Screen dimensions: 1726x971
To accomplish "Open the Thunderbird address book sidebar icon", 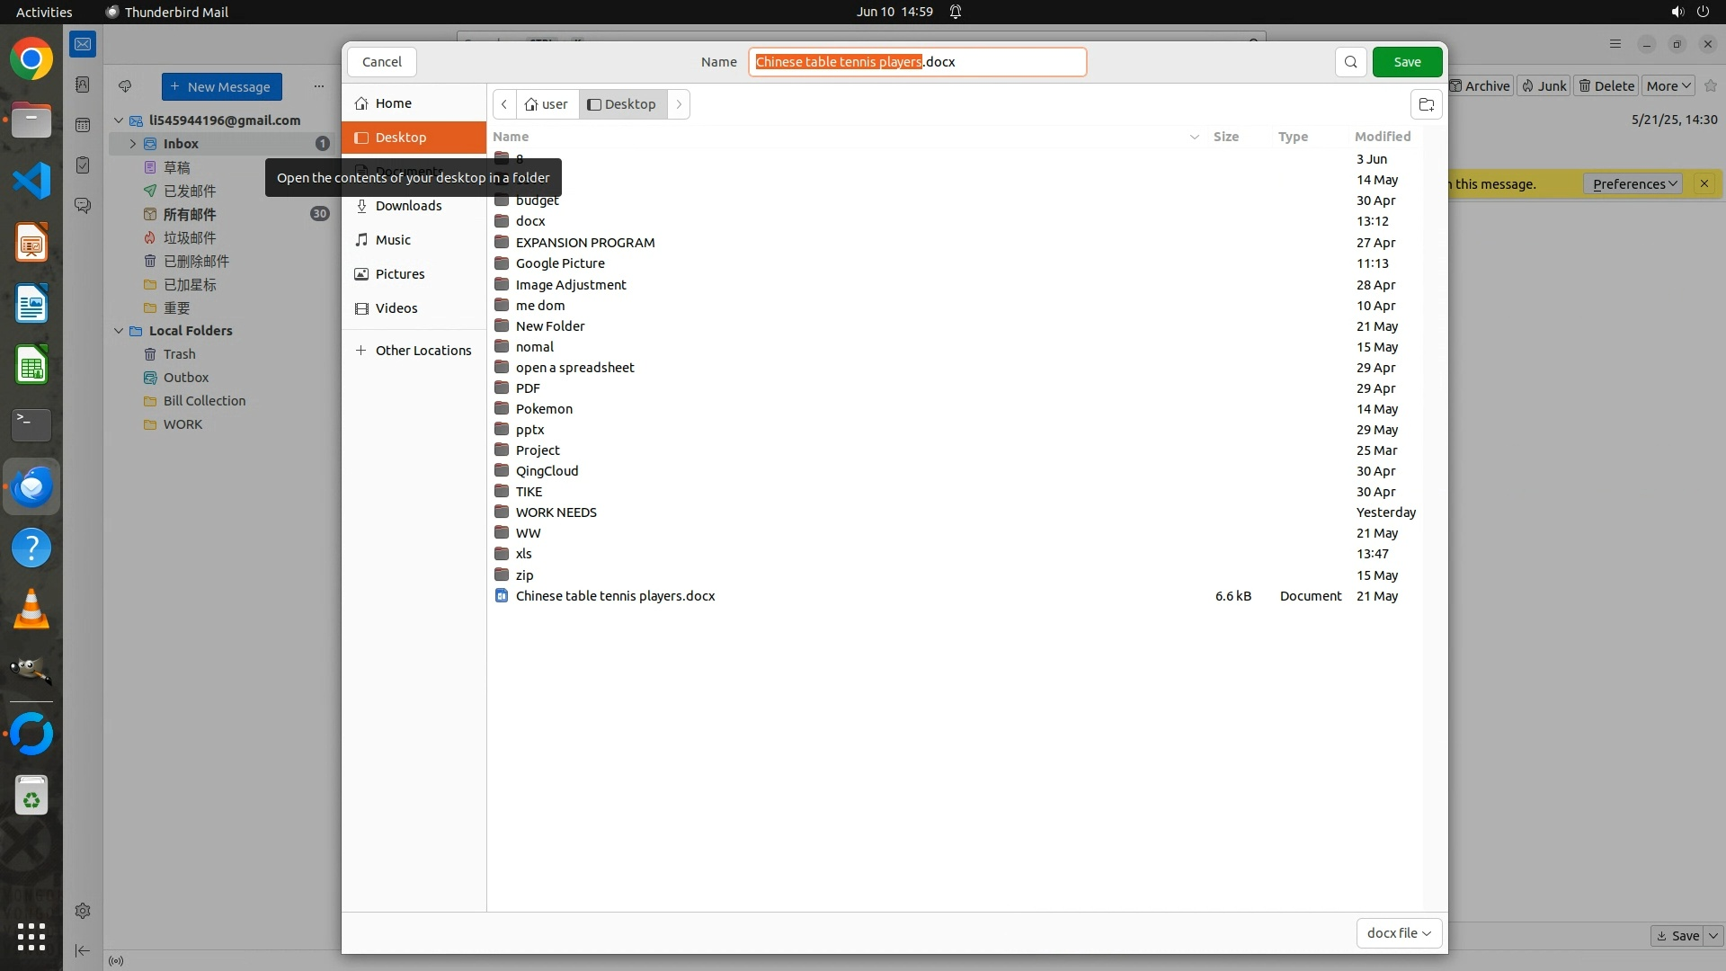I will pos(83,85).
